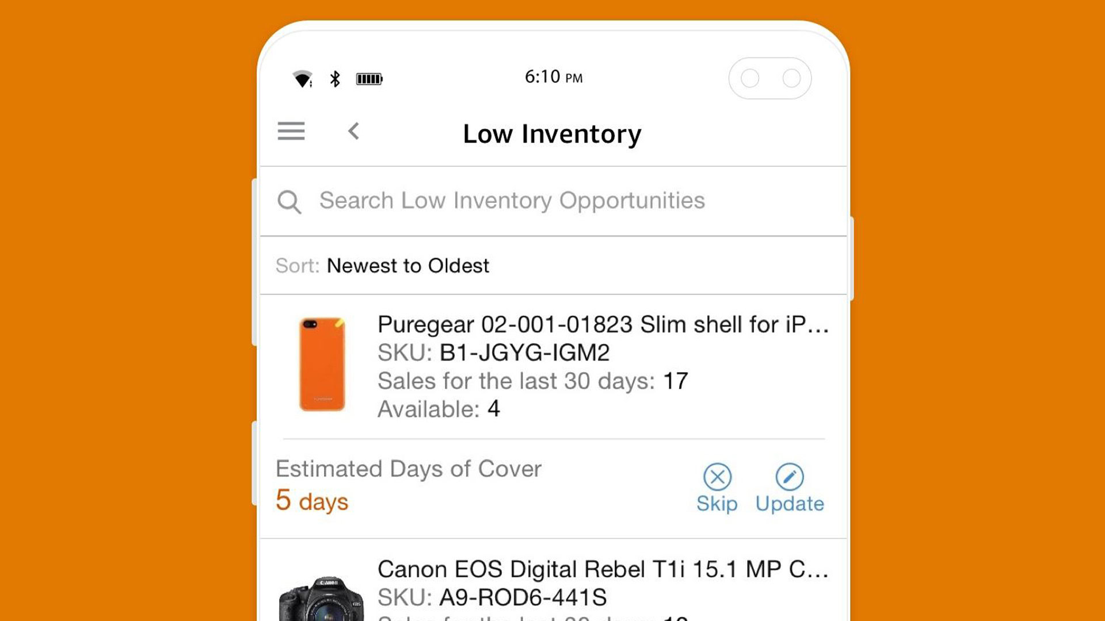Tap the 6:10 PM clock
This screenshot has height=621, width=1105.
[x=553, y=77]
